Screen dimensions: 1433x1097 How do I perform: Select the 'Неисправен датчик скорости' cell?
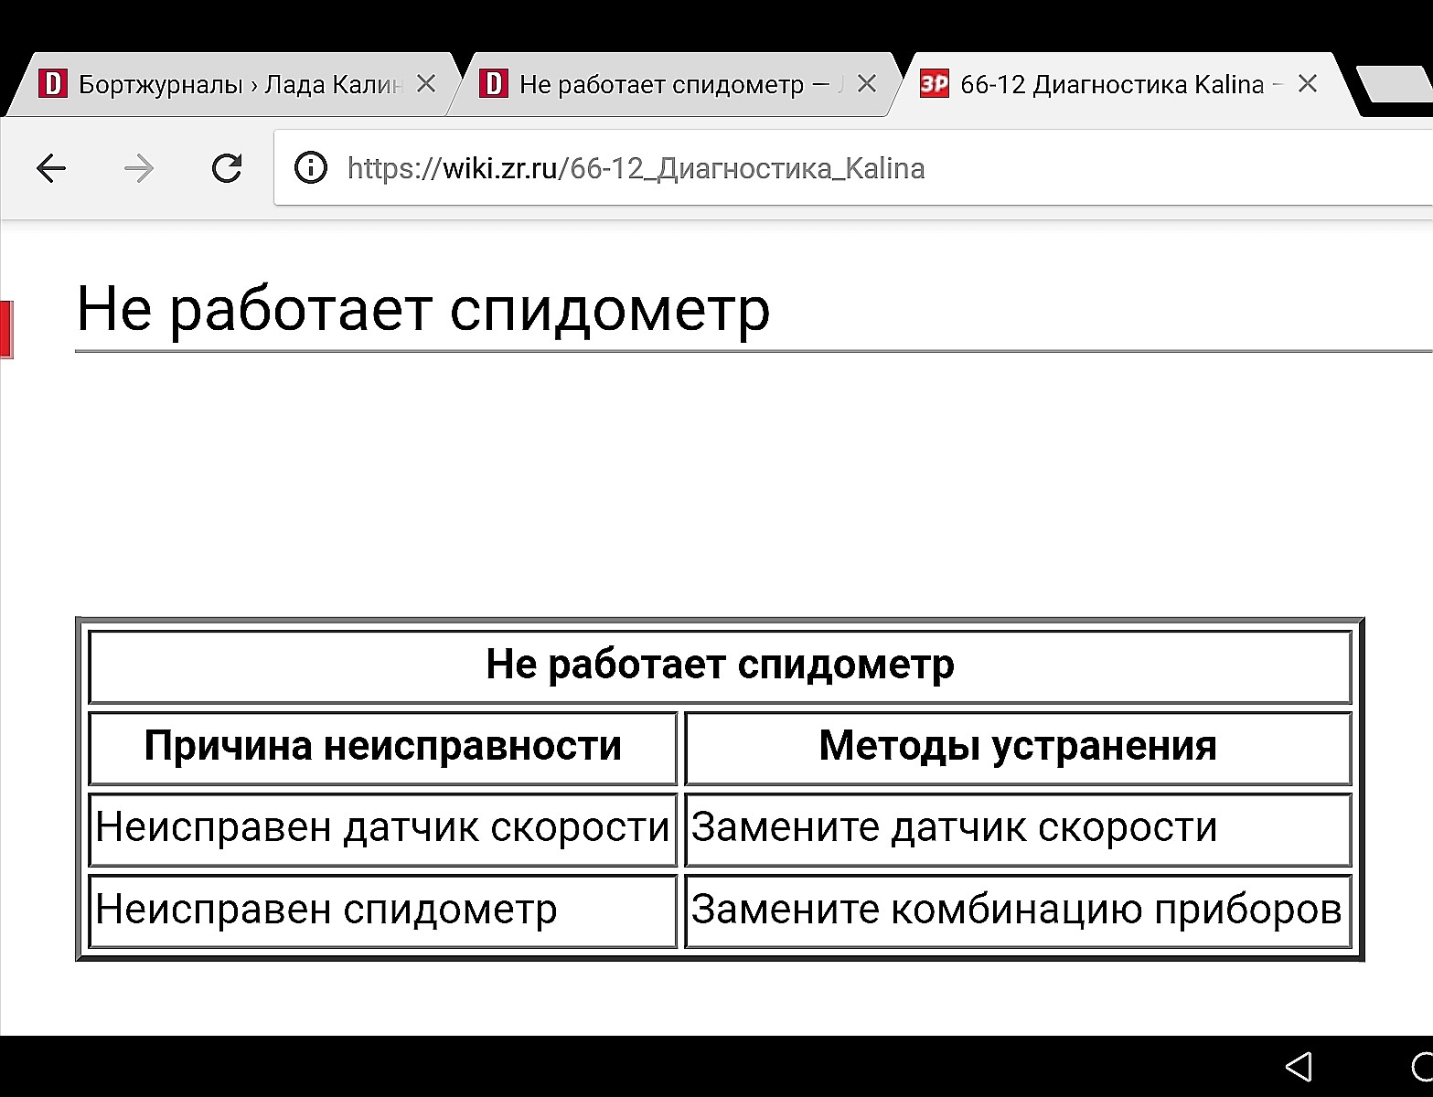click(x=382, y=828)
